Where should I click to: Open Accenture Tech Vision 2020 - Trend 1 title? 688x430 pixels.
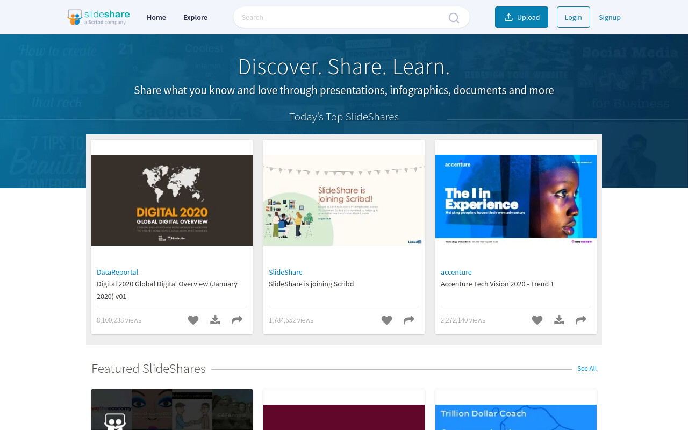497,284
